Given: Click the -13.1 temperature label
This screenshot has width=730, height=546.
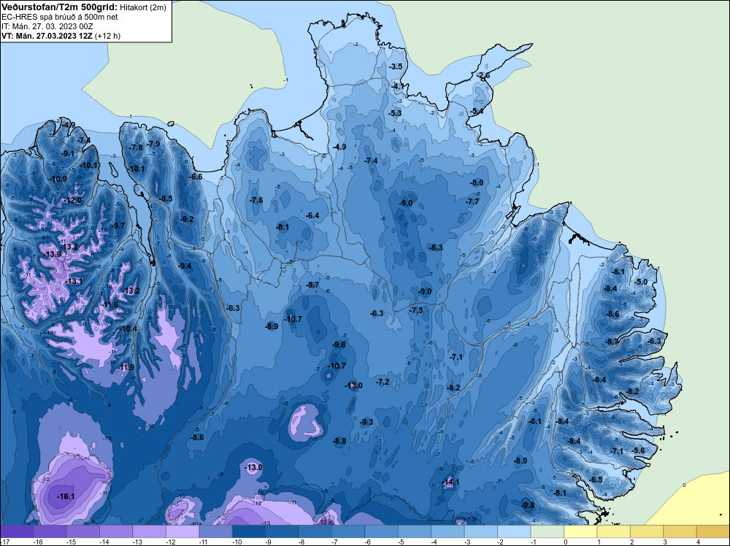Looking at the screenshot, I should point(74,281).
